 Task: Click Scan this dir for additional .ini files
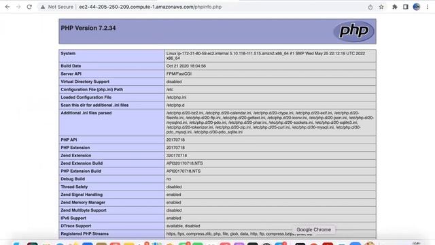point(94,105)
